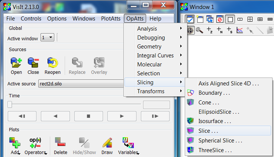This screenshot has width=274, height=157.
Task: Open the Options menu
Action: 57,18
